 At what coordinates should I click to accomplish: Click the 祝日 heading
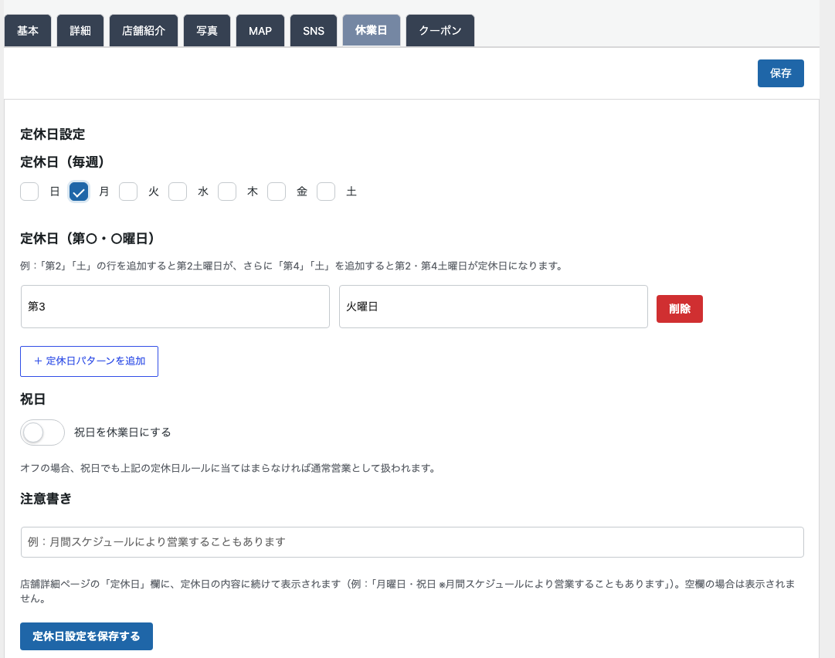click(33, 399)
